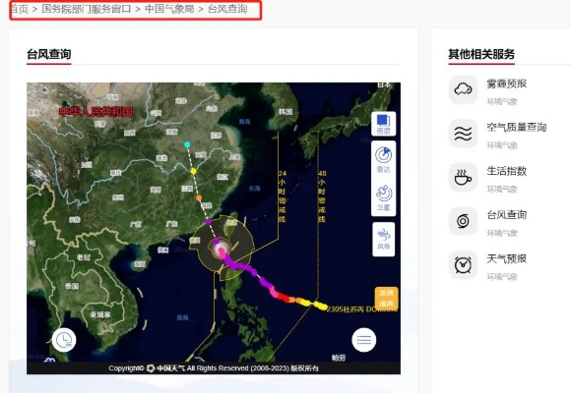Click the 2305杜苏芮 typhoon name label
Screen dimensions: 571x393
click(360, 309)
